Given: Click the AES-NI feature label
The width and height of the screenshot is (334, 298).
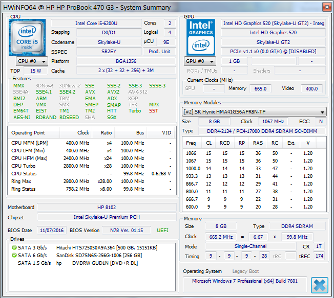Looking at the screenshot, I should coord(22,118).
